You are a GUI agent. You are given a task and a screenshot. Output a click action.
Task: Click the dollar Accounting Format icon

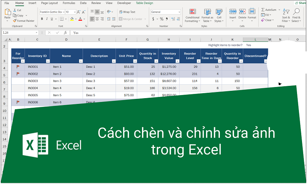153,19
